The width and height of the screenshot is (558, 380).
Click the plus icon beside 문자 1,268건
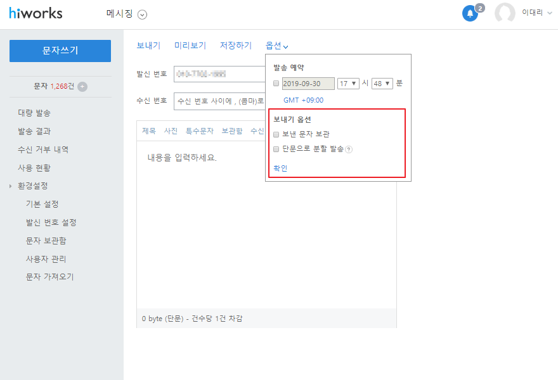(82, 86)
